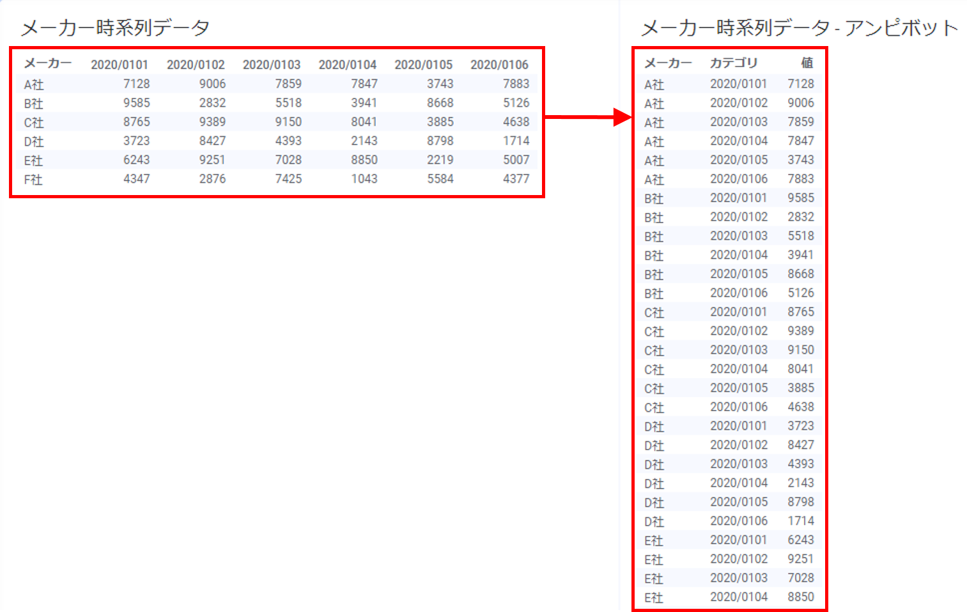The image size is (967, 612).
Task: Click the value 1043 in the F社 row
Action: [x=364, y=179]
